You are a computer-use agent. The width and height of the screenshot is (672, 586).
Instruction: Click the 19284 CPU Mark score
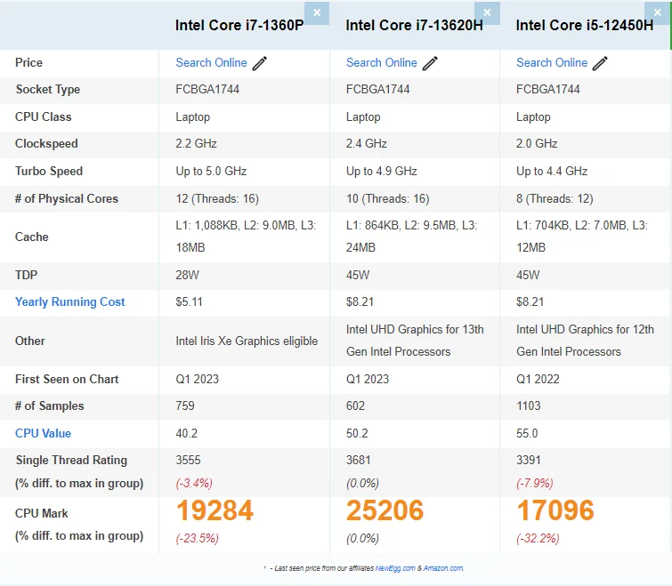tap(215, 510)
